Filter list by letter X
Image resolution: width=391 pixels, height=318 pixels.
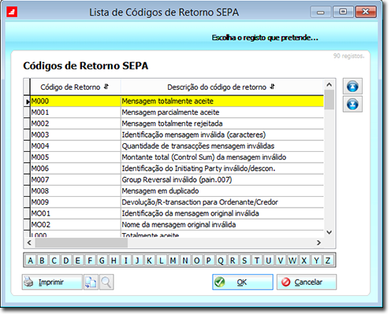point(304,261)
